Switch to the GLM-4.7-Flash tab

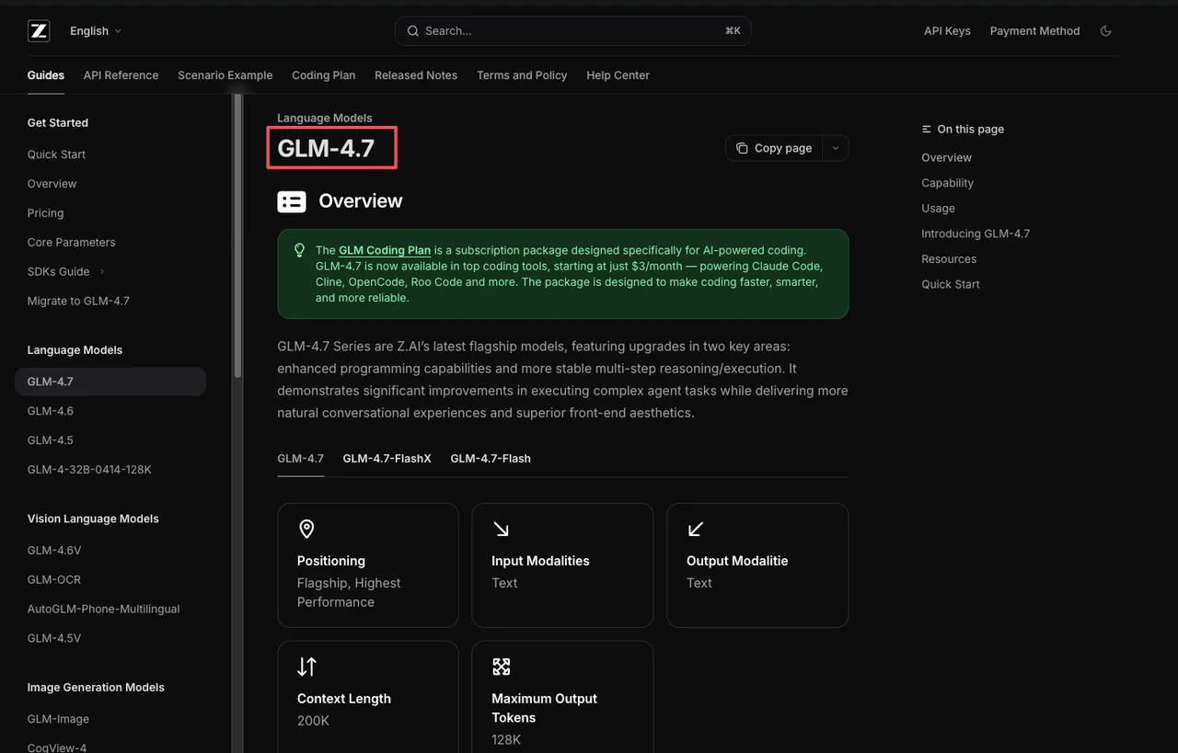(491, 458)
